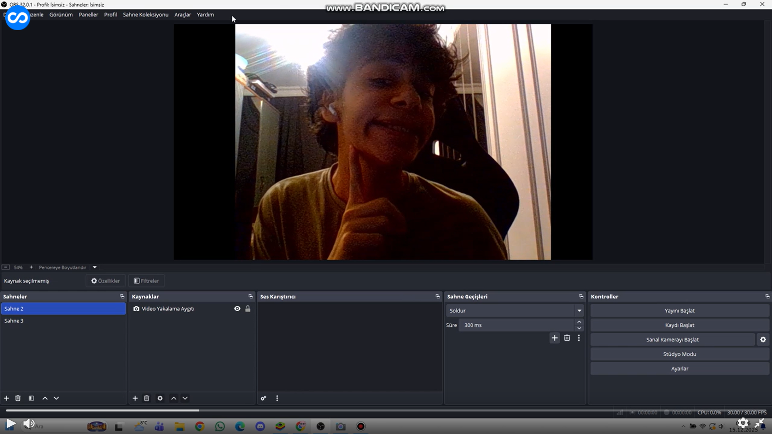
Task: Add a new source in Kaynaklar panel
Action: click(x=135, y=398)
